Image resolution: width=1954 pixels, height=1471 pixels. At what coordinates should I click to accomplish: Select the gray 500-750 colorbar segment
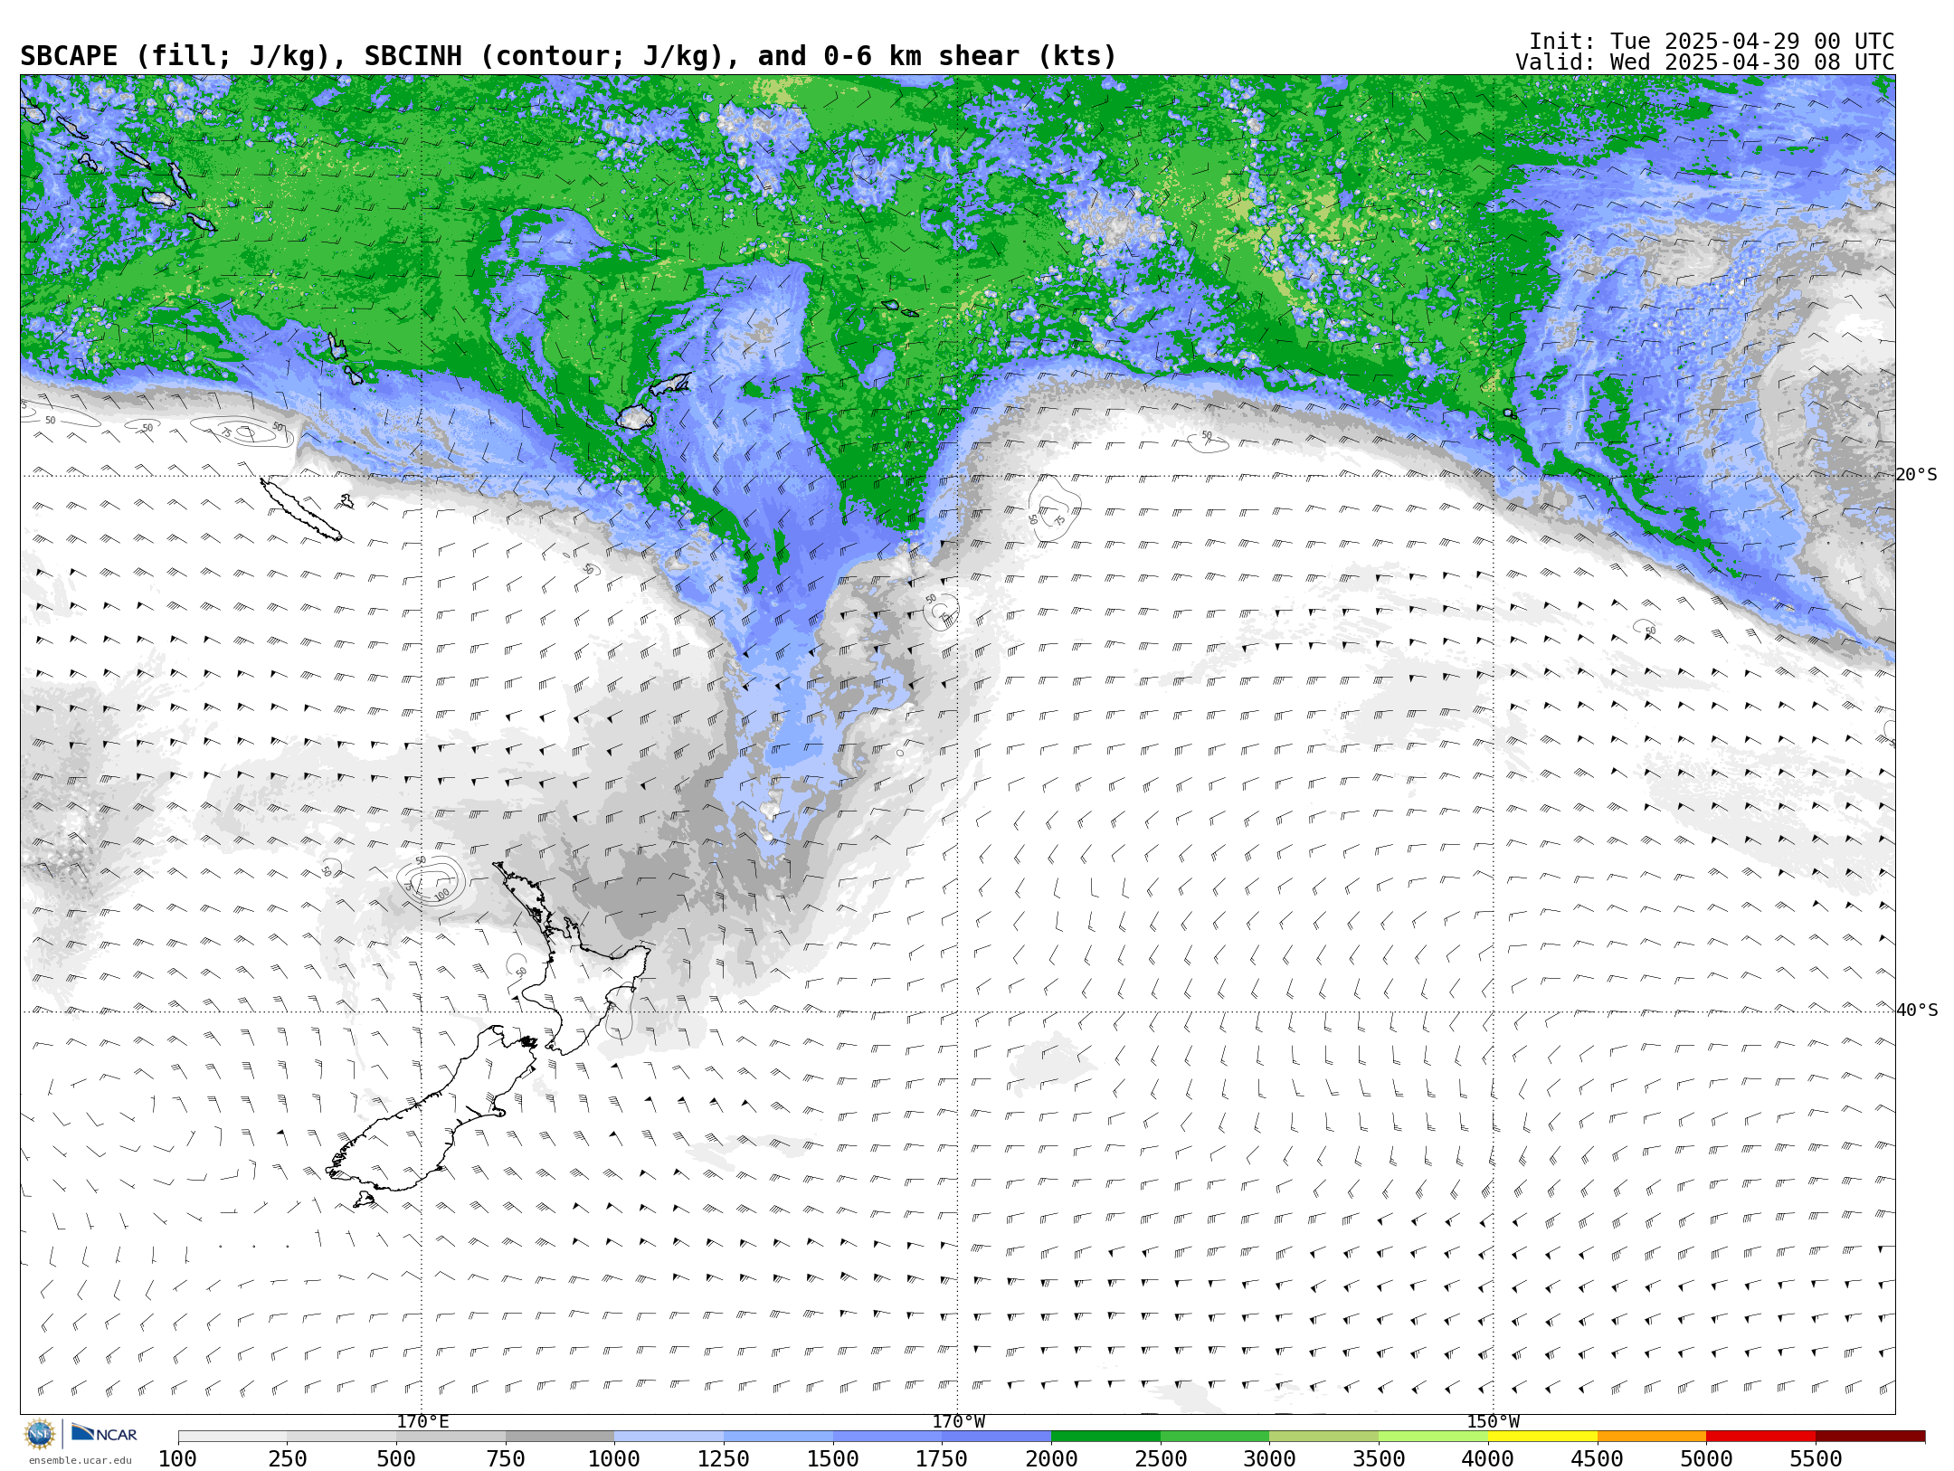[451, 1437]
